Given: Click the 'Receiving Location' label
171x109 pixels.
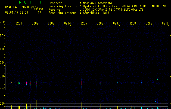Looking at the screenshot, I should [x=63, y=6].
